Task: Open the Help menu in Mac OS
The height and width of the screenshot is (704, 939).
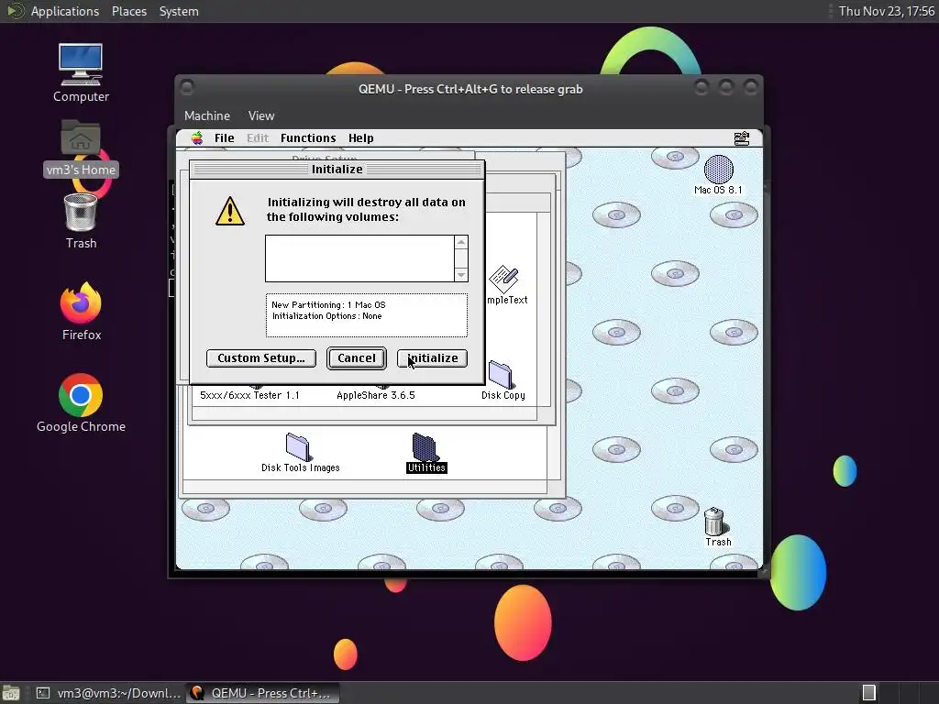Action: pos(361,138)
